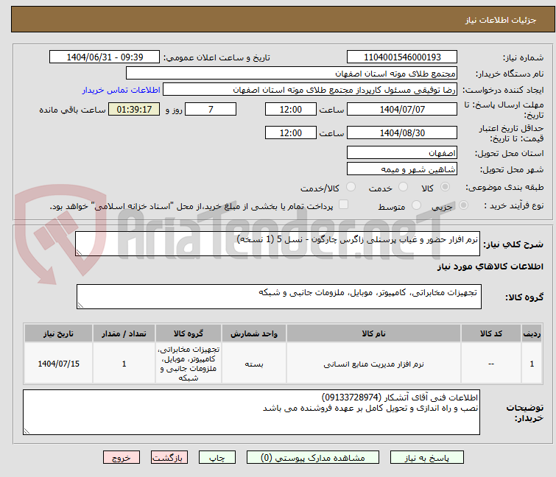The height and width of the screenshot is (477, 556).
Task: Click the delivery province field اصفهان
Action: coord(402,152)
